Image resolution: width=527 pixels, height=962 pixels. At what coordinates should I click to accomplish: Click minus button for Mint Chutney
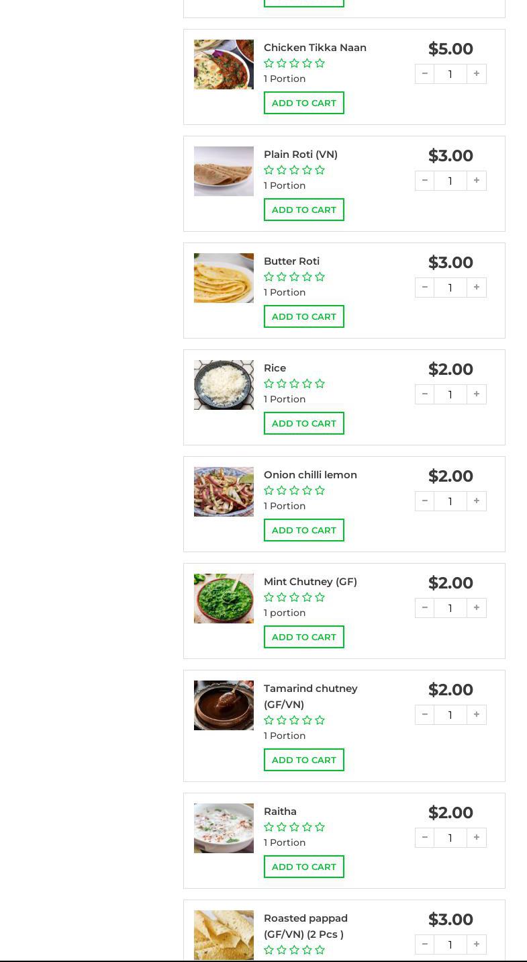pyautogui.click(x=424, y=608)
